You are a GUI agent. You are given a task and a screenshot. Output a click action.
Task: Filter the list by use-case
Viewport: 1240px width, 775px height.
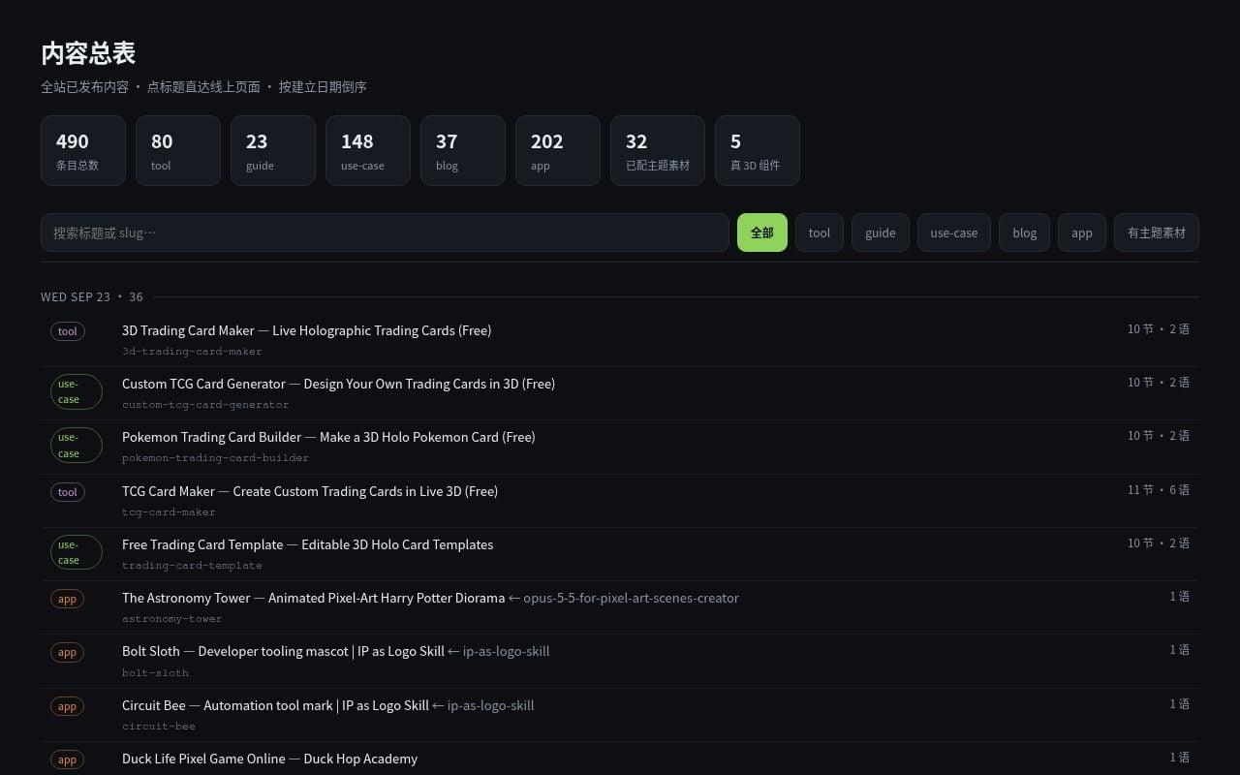tap(954, 232)
